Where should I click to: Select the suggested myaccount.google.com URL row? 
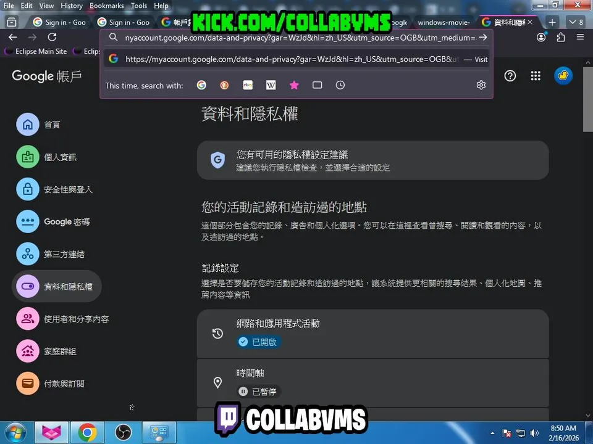click(296, 59)
